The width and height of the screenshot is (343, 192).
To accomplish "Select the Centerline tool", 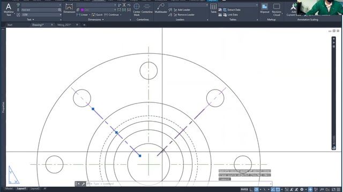I will (x=147, y=9).
